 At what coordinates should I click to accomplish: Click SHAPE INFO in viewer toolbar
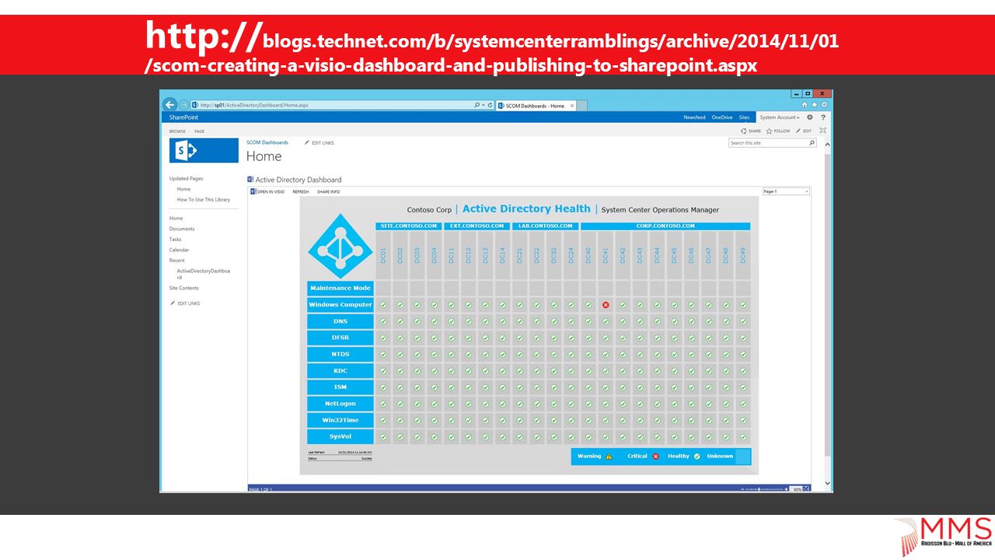328,191
